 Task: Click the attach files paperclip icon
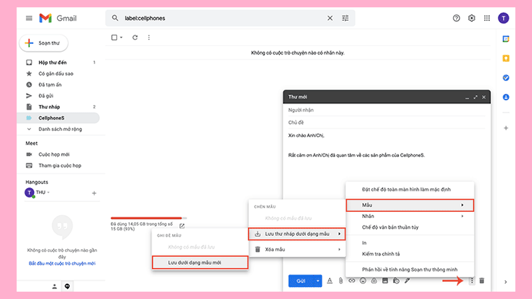pyautogui.click(x=340, y=281)
